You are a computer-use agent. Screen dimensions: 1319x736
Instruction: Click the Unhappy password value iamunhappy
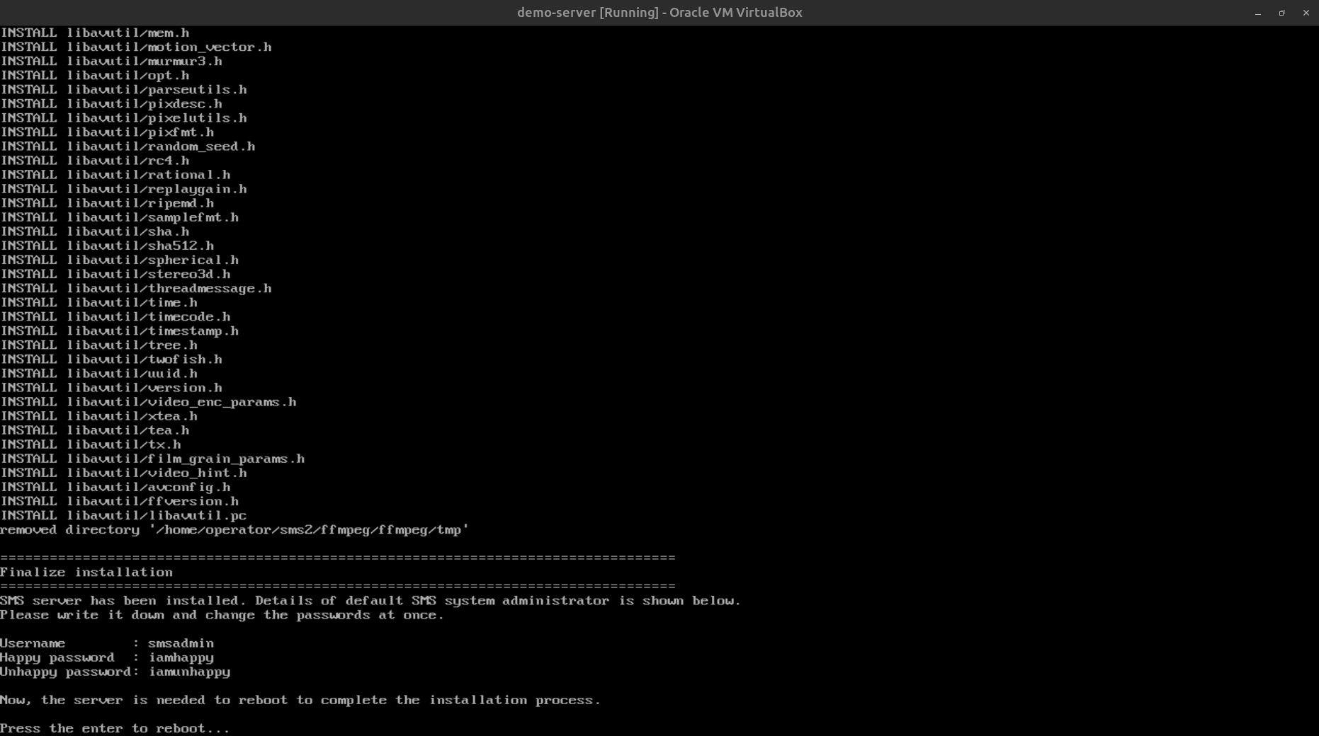tap(189, 672)
